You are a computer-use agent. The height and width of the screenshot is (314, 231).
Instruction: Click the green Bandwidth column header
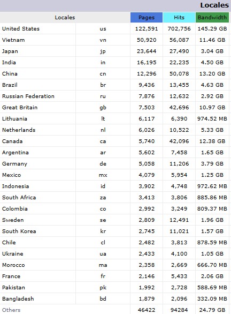tap(212, 18)
